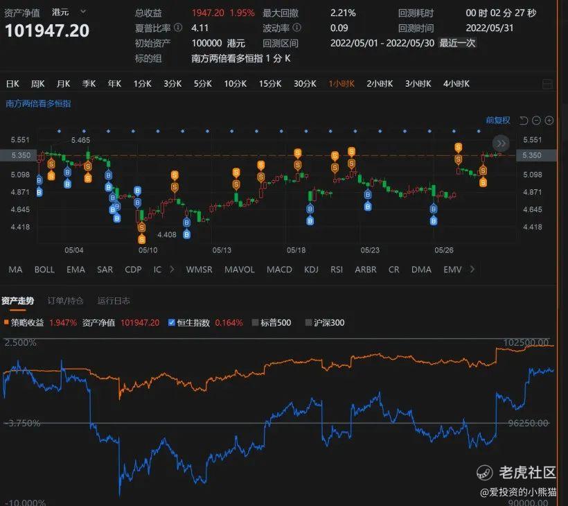This screenshot has height=506, width=568.
Task: Uncheck the 恒生指数 benchmark checkbox
Action: click(171, 322)
